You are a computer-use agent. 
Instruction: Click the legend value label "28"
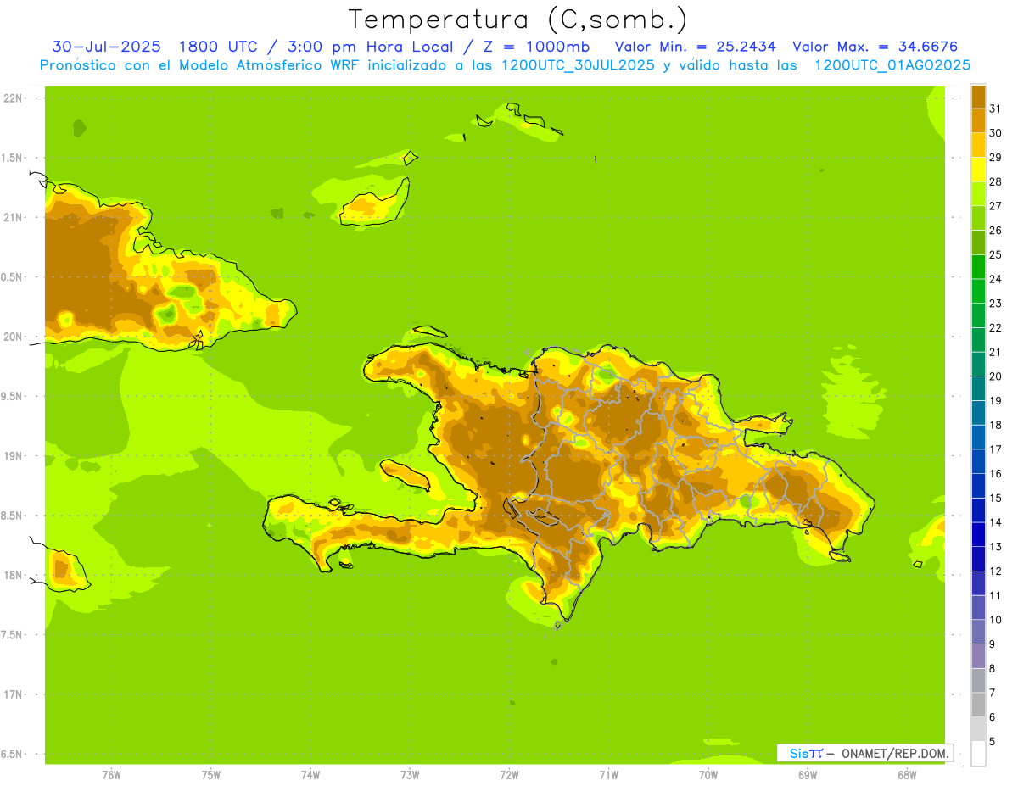(x=995, y=181)
